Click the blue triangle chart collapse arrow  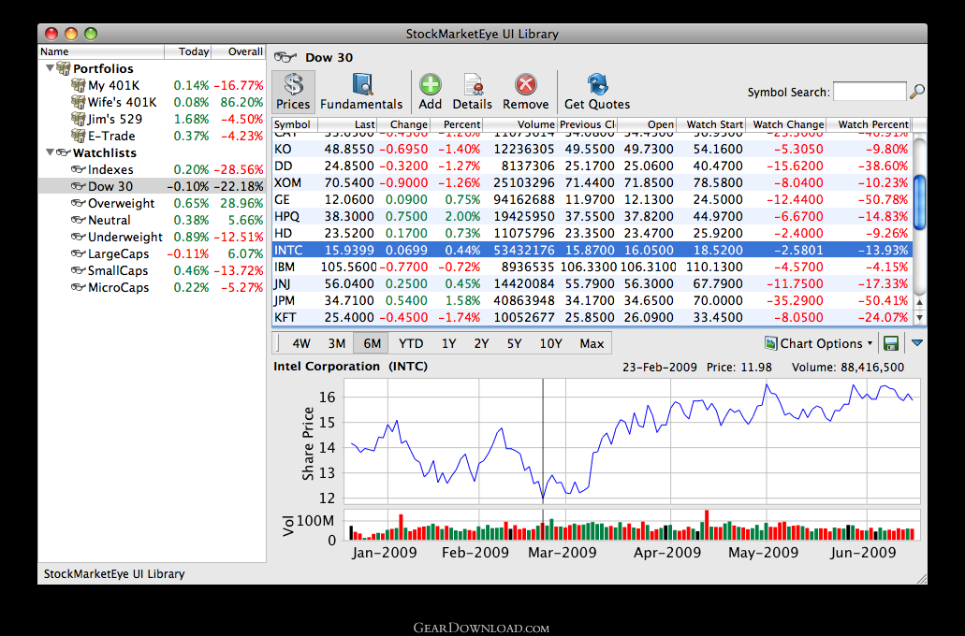point(917,342)
